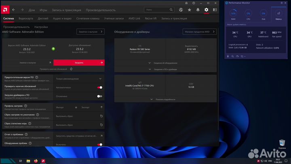Open the AMD product store button

click(200, 32)
